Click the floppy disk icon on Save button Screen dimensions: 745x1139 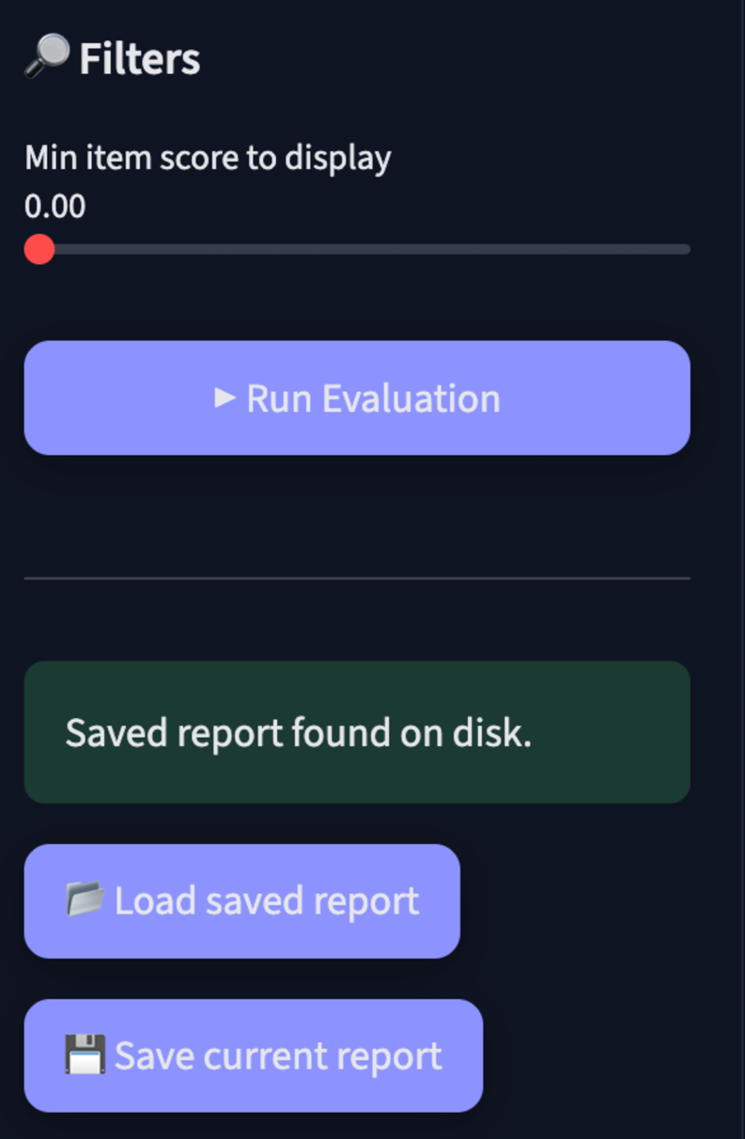click(85, 1055)
